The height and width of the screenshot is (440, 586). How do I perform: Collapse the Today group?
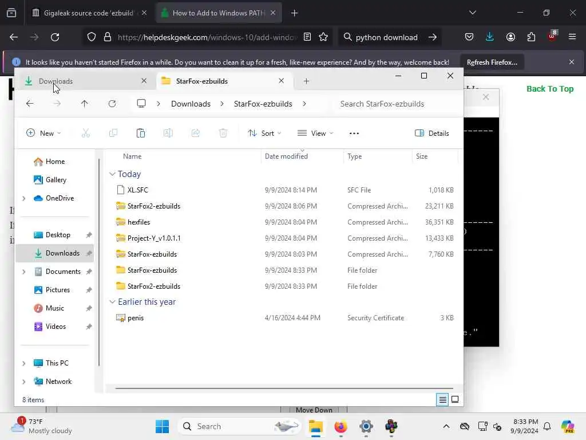(x=112, y=174)
